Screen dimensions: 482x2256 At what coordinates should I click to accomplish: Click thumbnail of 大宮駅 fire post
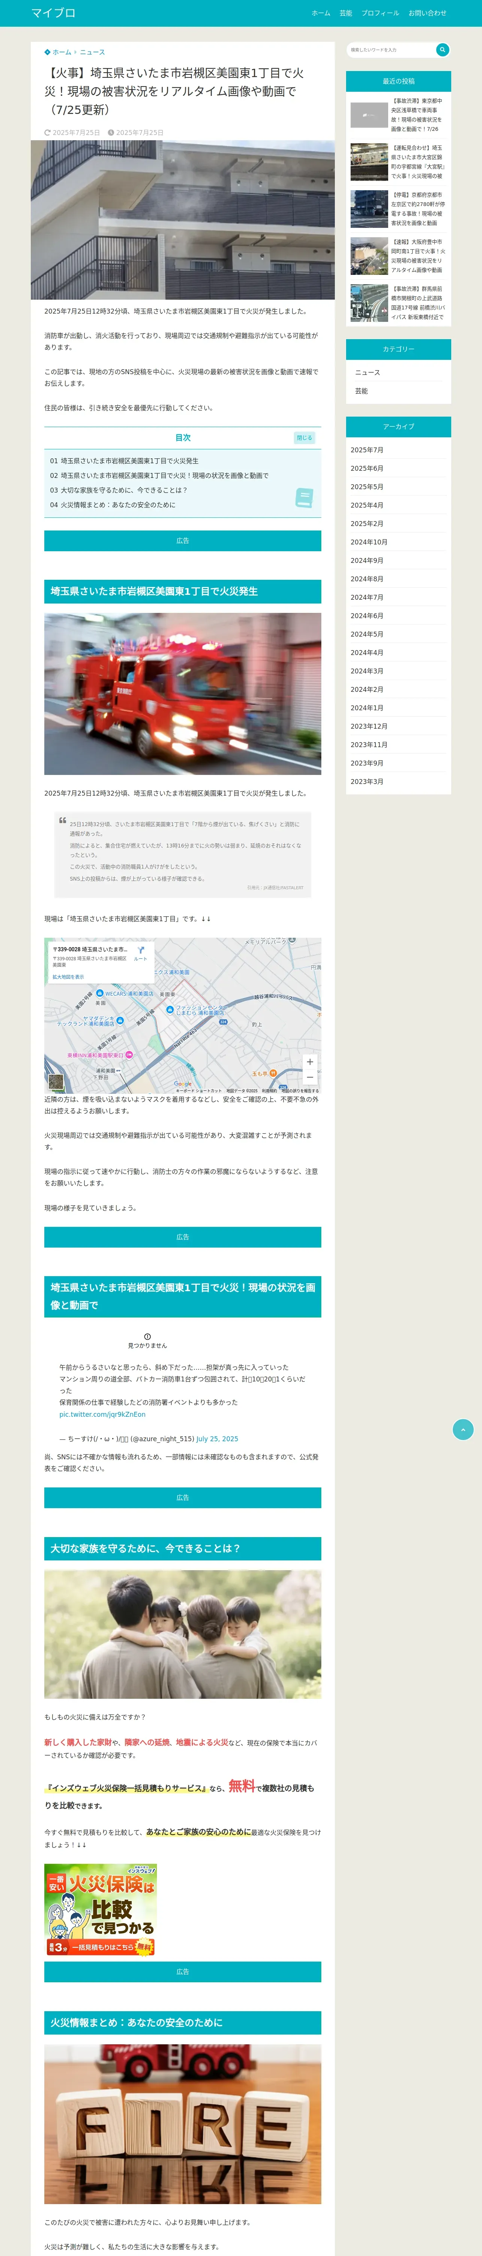tap(369, 162)
